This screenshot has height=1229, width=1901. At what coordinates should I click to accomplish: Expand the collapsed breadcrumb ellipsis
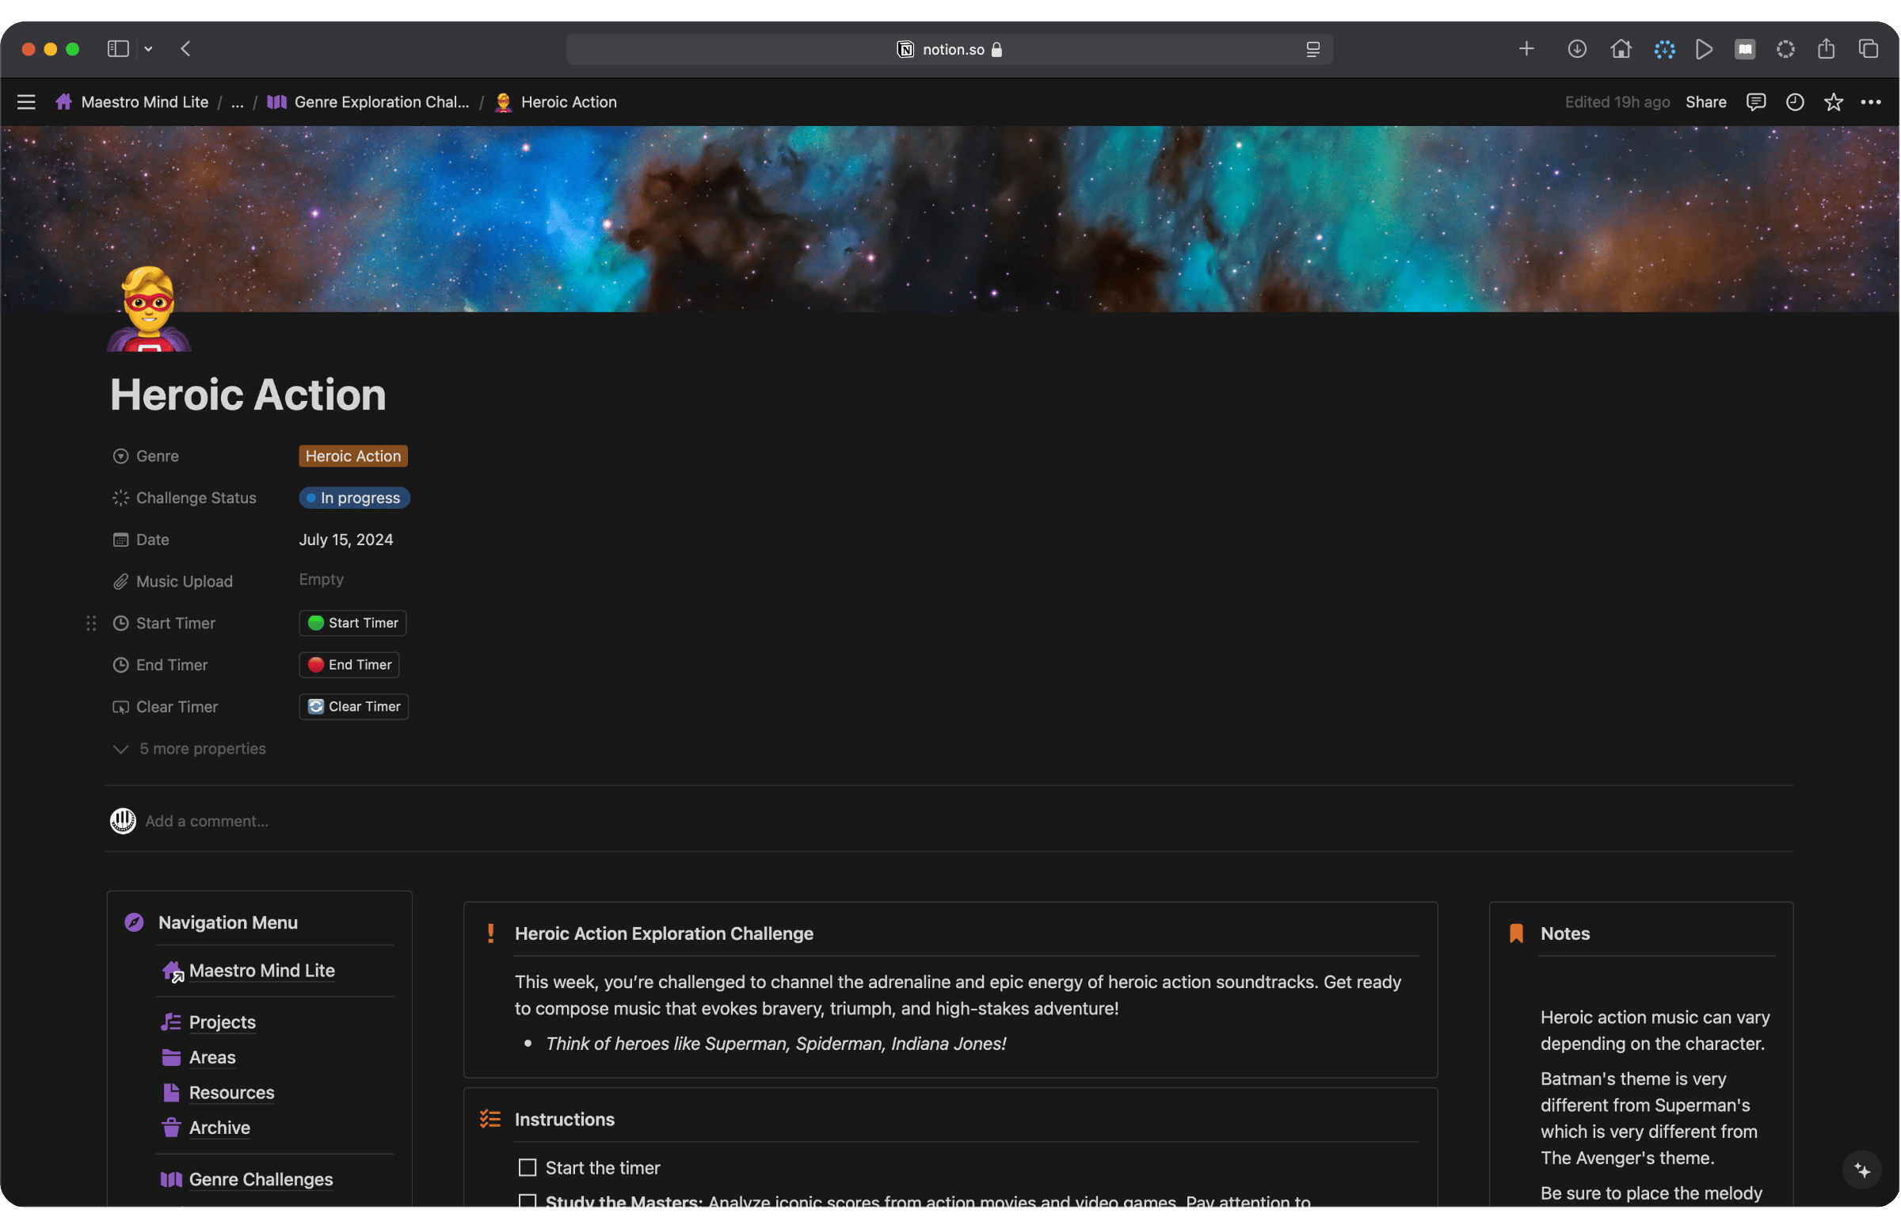coord(237,102)
